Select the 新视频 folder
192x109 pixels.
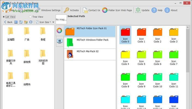(27, 57)
